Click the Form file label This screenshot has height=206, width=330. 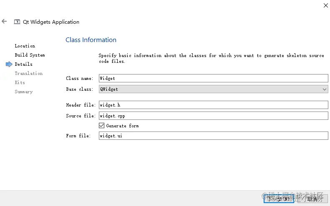[x=78, y=136]
